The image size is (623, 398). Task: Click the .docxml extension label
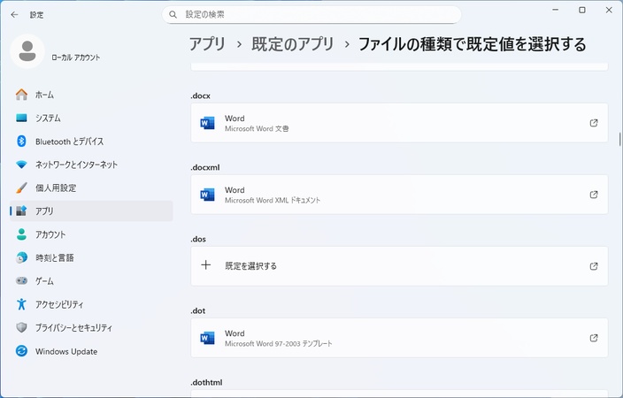(x=205, y=167)
